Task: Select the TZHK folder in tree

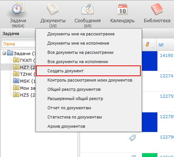Action: click(x=18, y=74)
